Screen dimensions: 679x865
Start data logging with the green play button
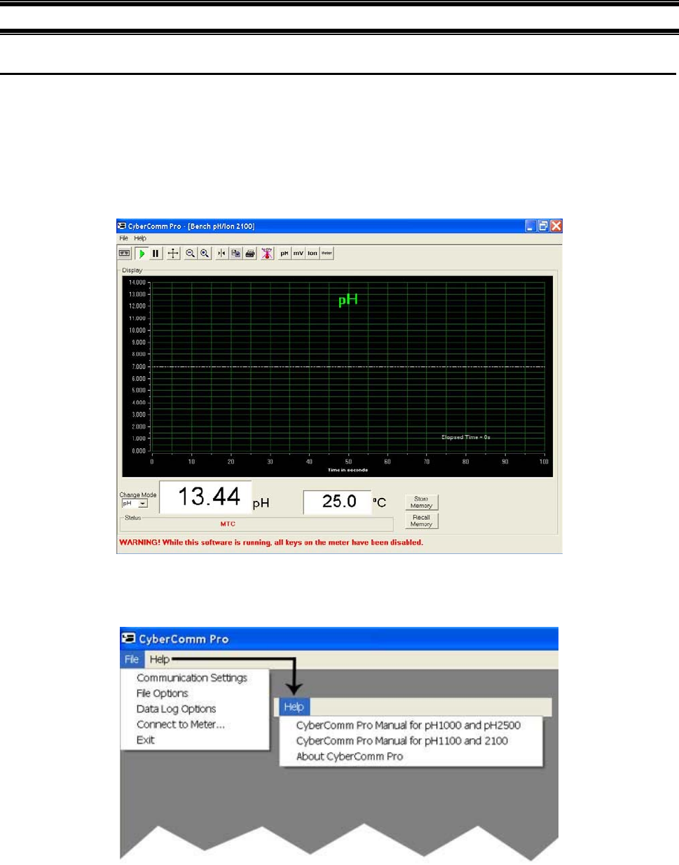[142, 254]
